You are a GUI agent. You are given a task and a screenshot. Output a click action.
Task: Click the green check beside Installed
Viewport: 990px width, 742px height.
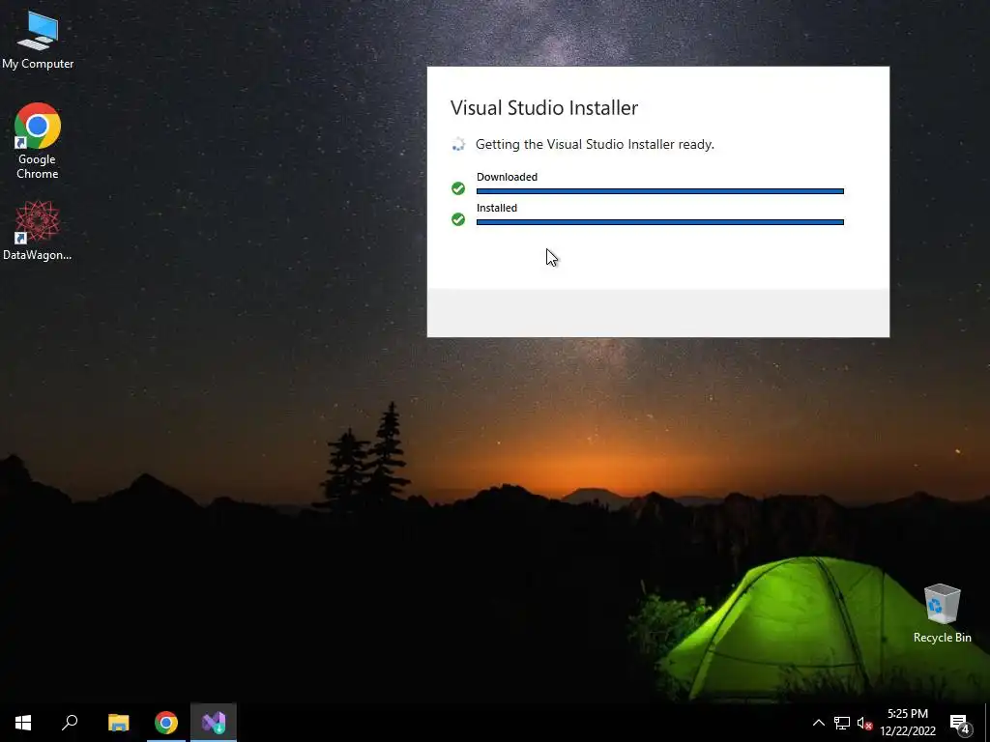tap(458, 219)
